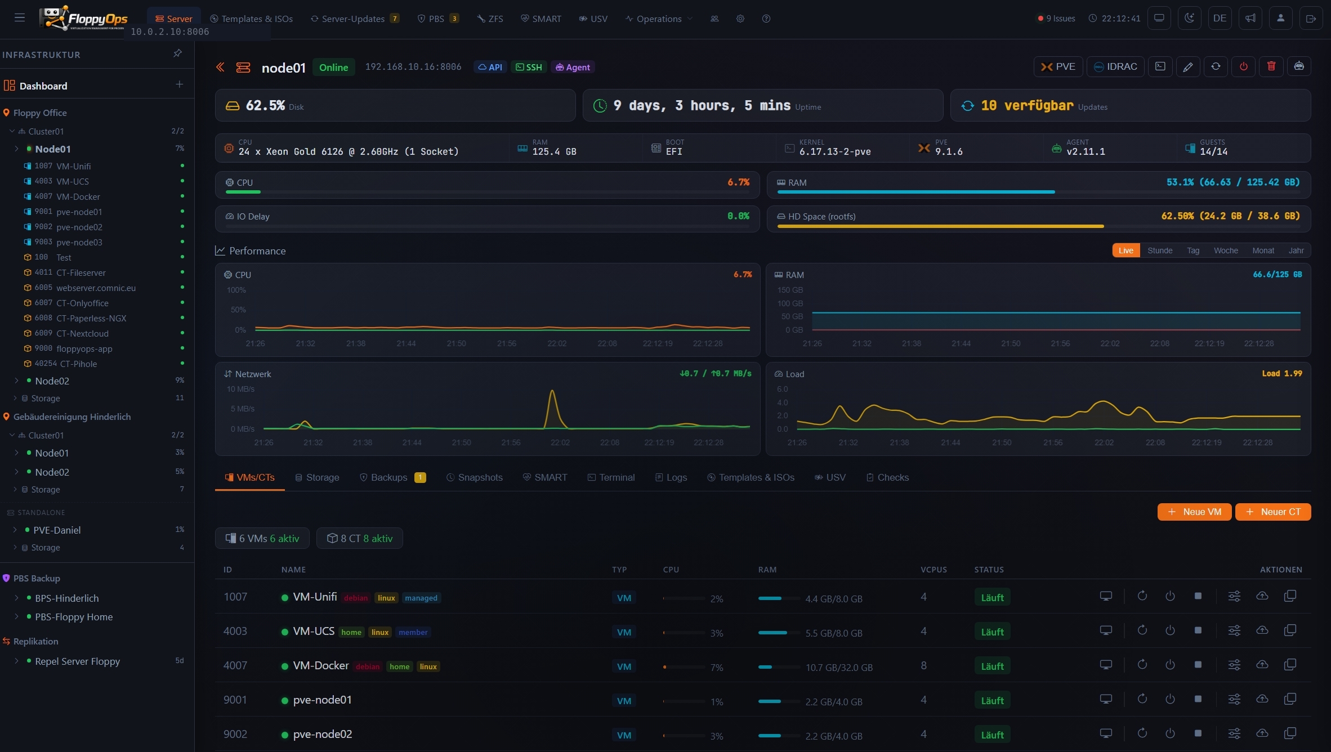Click the red power icon for node01
1331x752 pixels.
1243,66
